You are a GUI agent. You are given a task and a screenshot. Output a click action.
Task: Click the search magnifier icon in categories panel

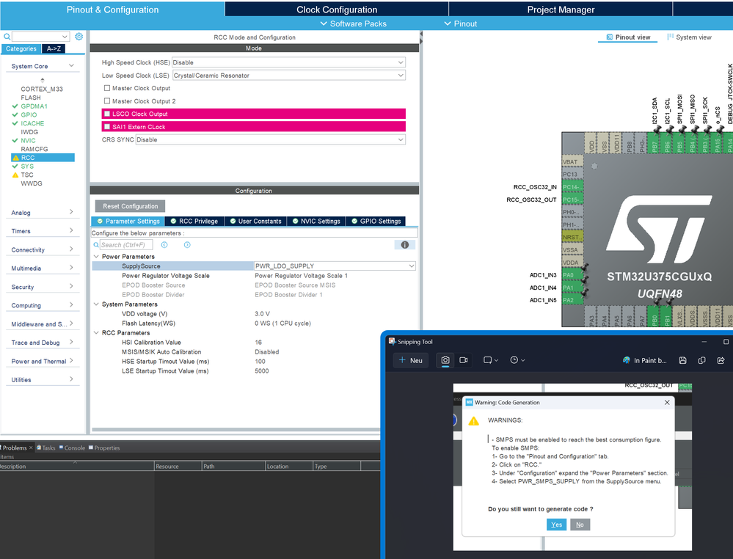pos(7,37)
